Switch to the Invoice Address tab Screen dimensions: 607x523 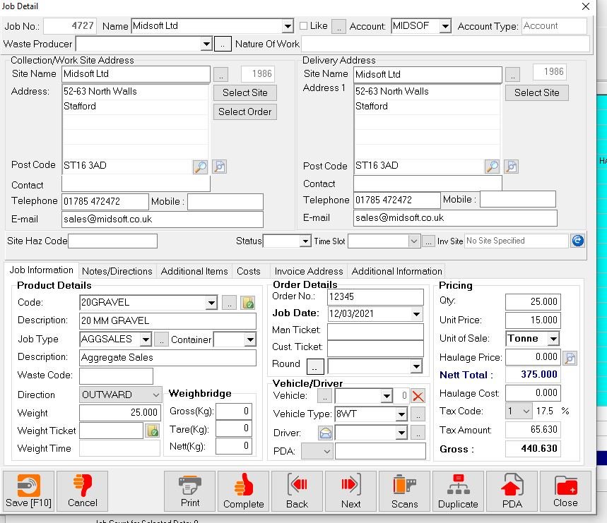pos(309,271)
